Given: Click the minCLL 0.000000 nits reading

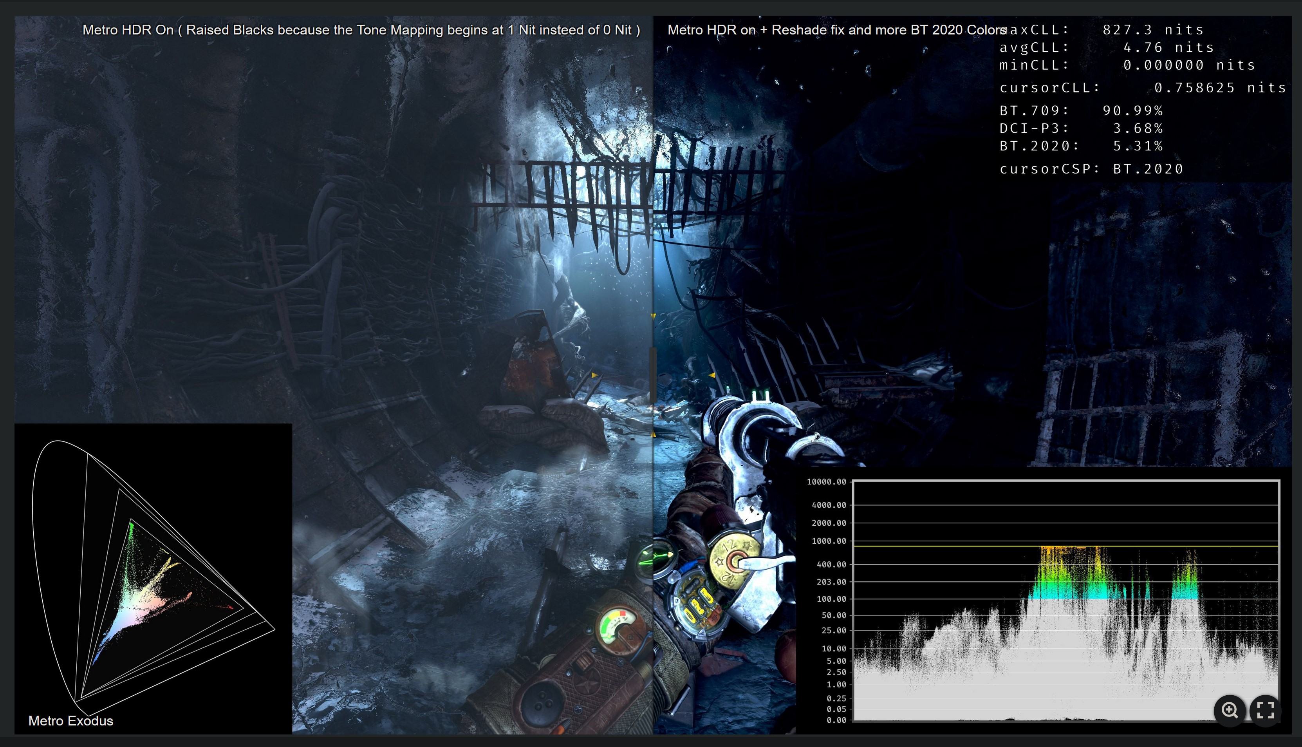Looking at the screenshot, I should coord(1127,65).
